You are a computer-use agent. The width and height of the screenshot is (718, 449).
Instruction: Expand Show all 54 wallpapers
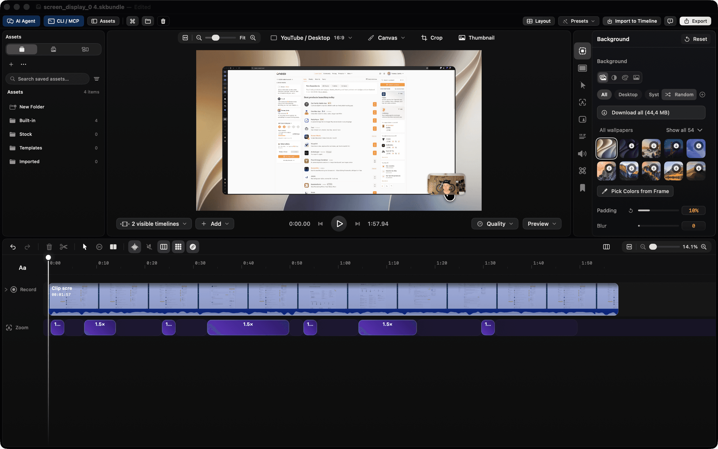click(684, 130)
